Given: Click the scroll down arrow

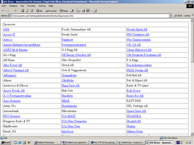Looking at the screenshot, I should [192, 134].
